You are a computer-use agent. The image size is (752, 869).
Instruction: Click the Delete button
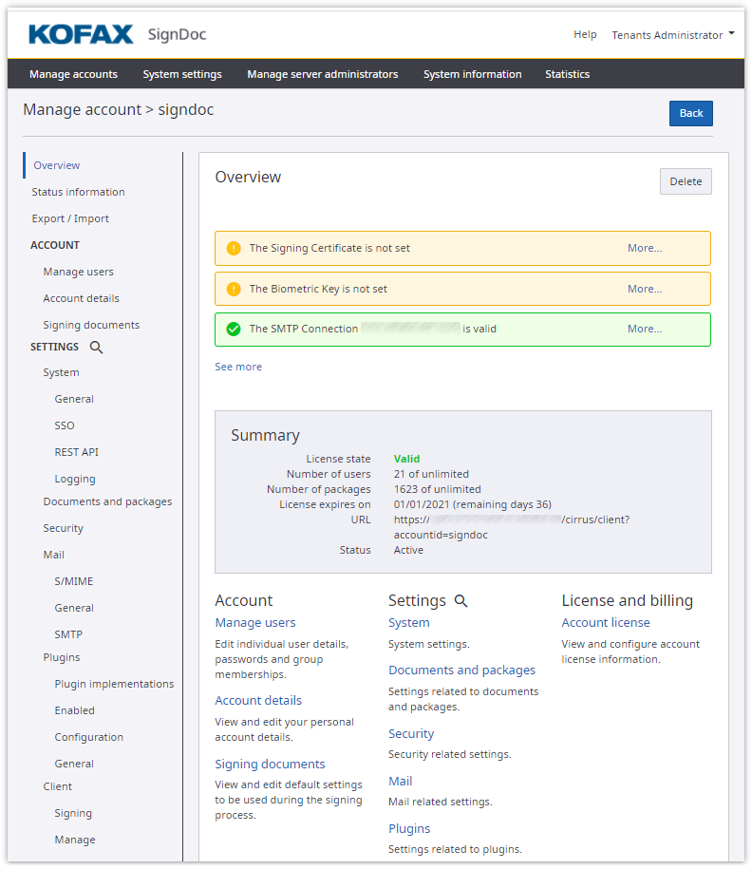(686, 181)
